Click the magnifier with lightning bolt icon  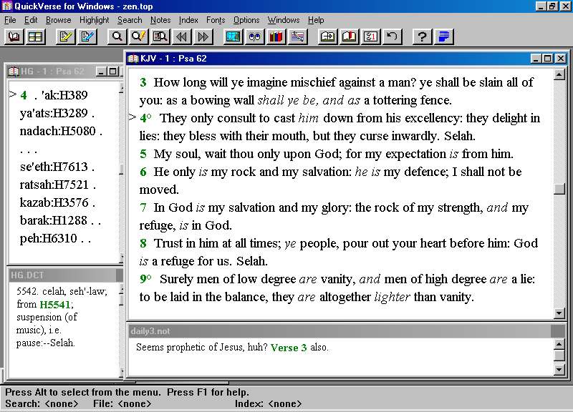[138, 36]
